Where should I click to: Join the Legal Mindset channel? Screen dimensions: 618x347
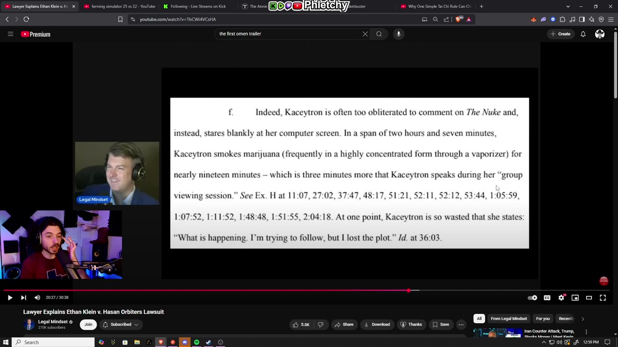[88, 324]
